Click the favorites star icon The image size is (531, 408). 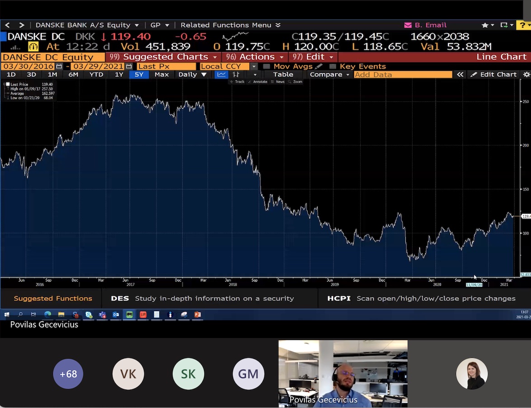(x=485, y=25)
